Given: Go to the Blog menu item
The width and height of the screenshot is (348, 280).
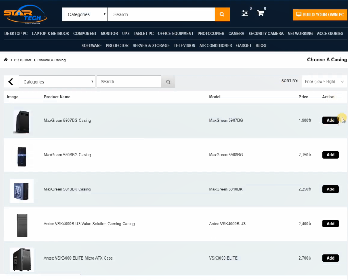Looking at the screenshot, I should pyautogui.click(x=261, y=45).
